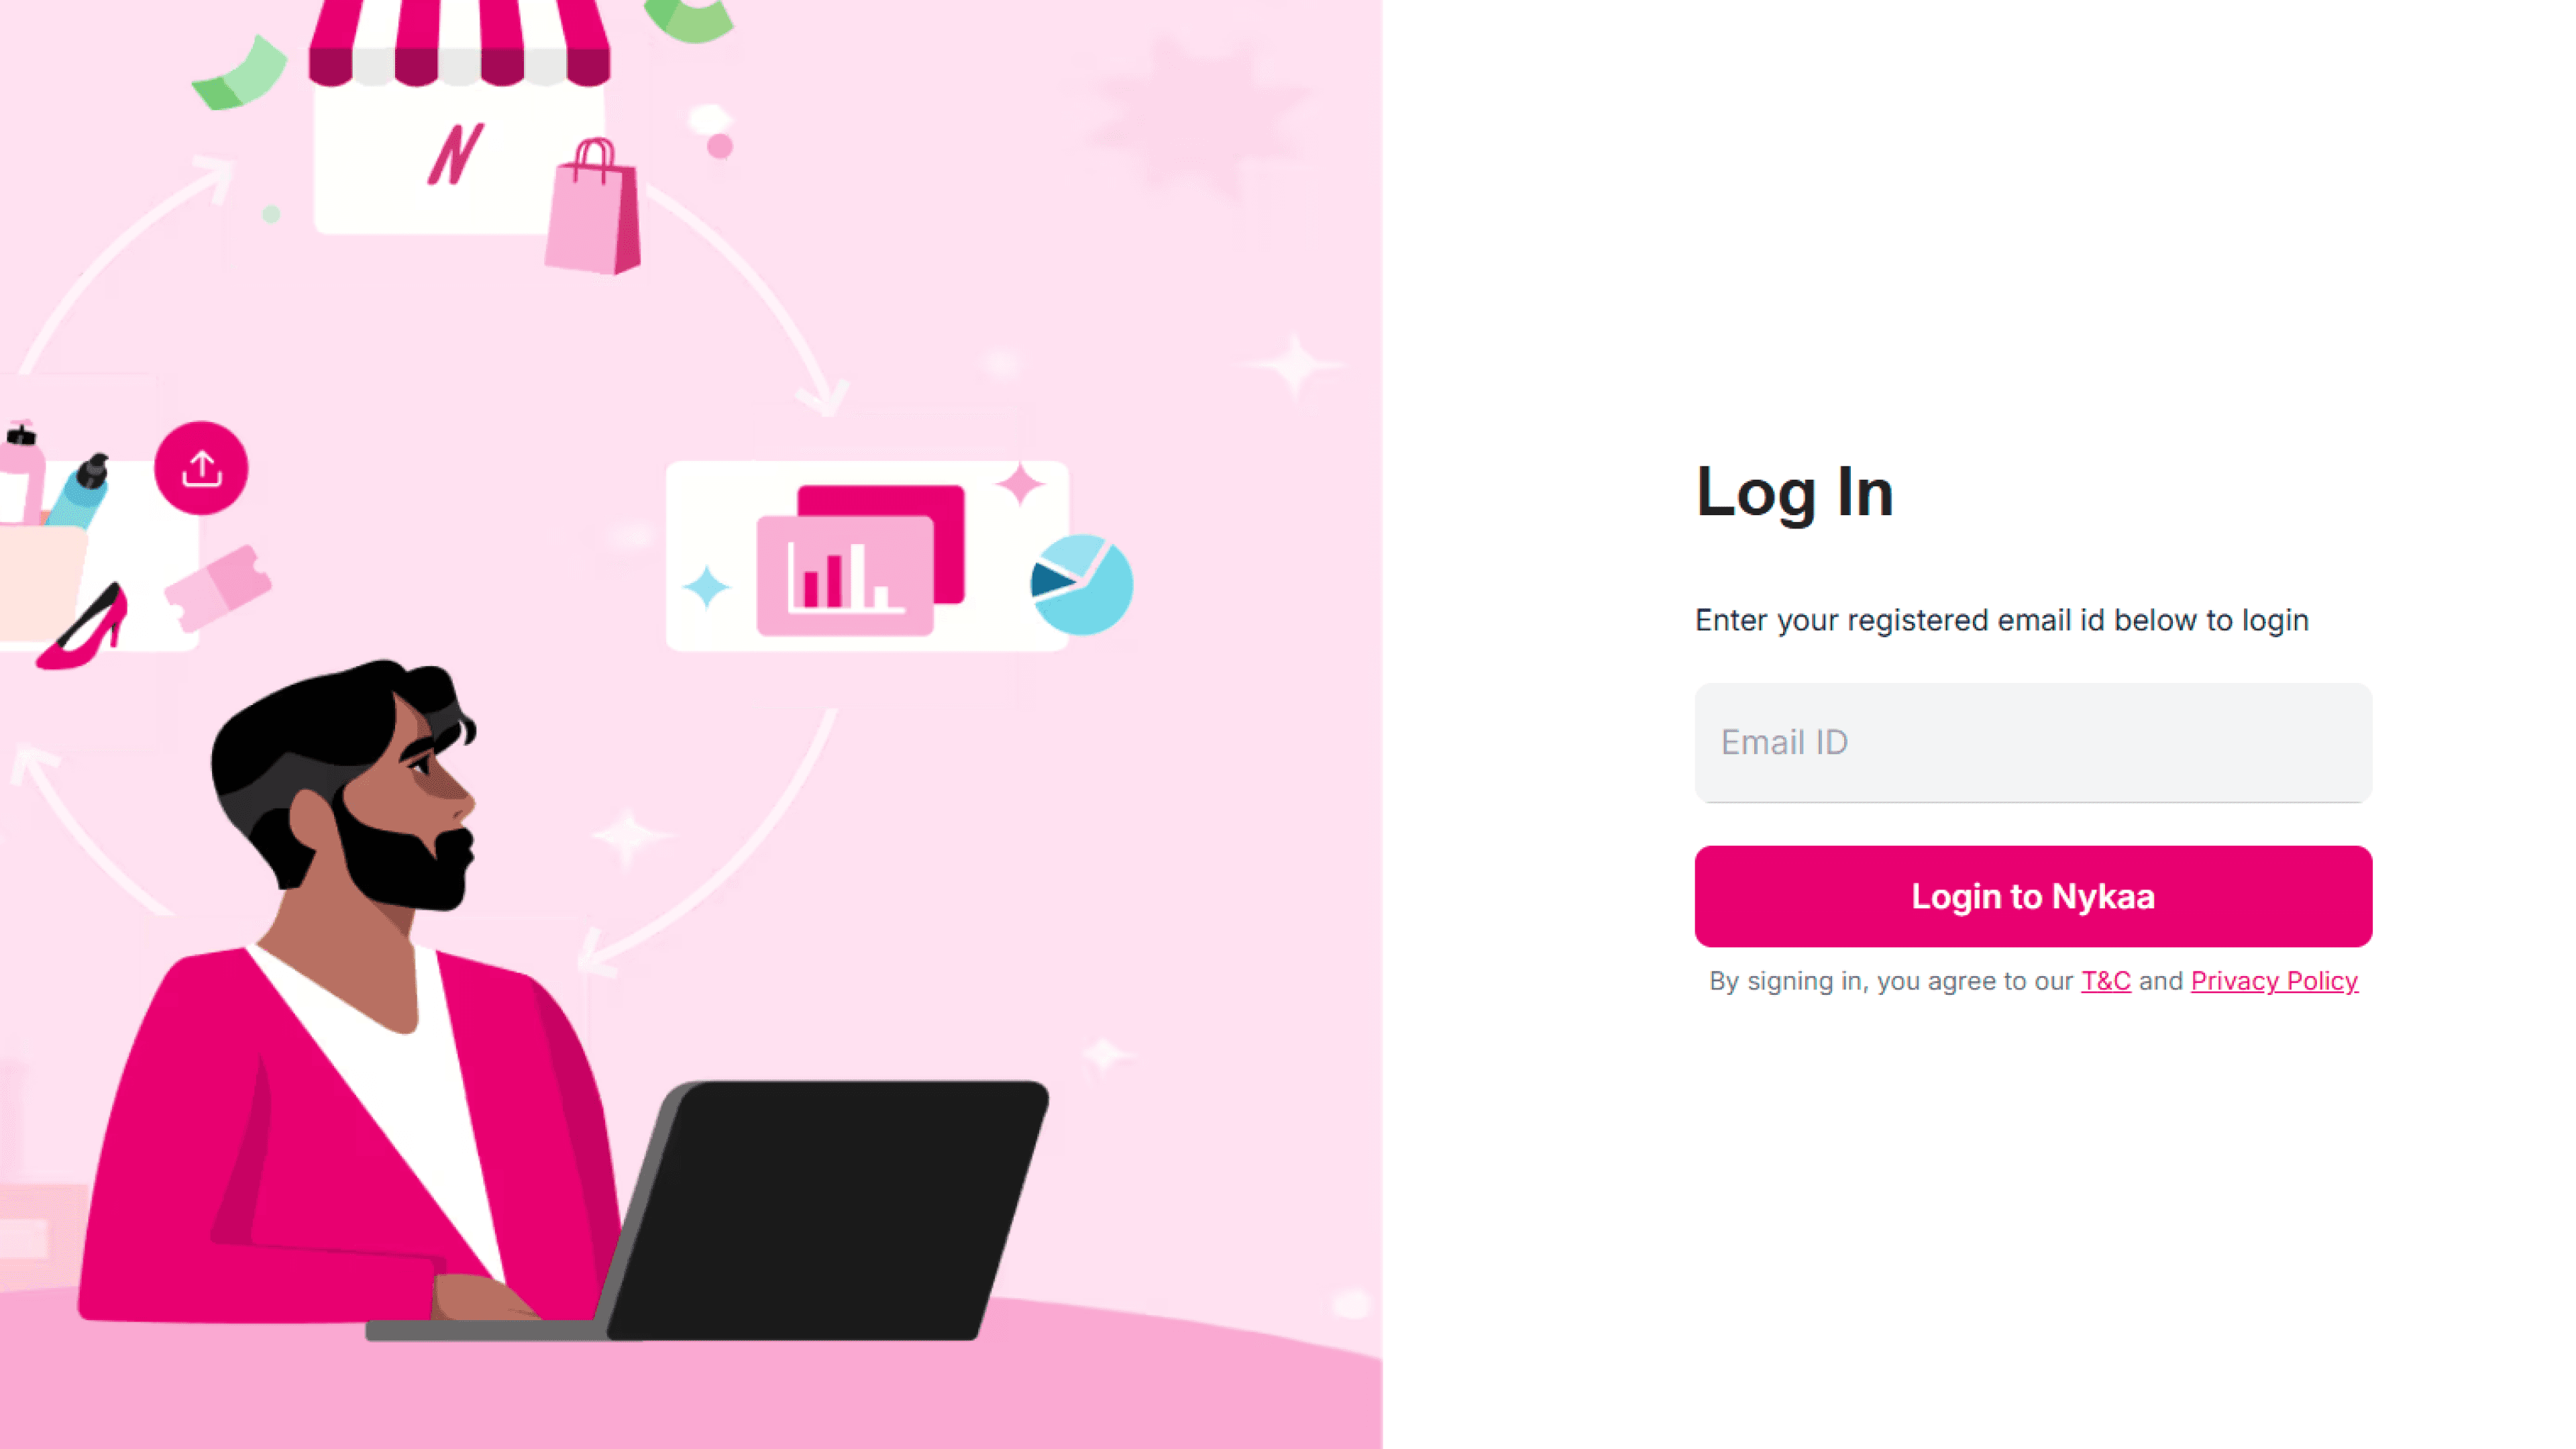Click the striped pink store awning

[x=459, y=43]
